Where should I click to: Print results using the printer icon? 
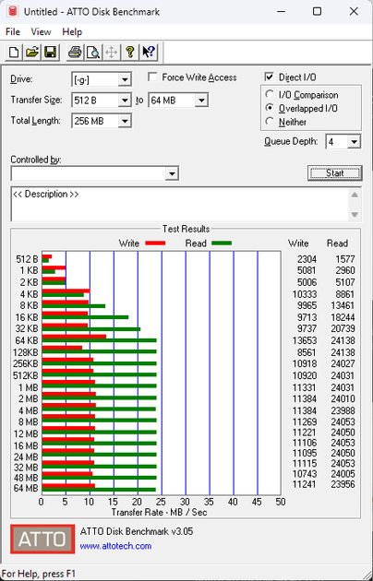[75, 52]
